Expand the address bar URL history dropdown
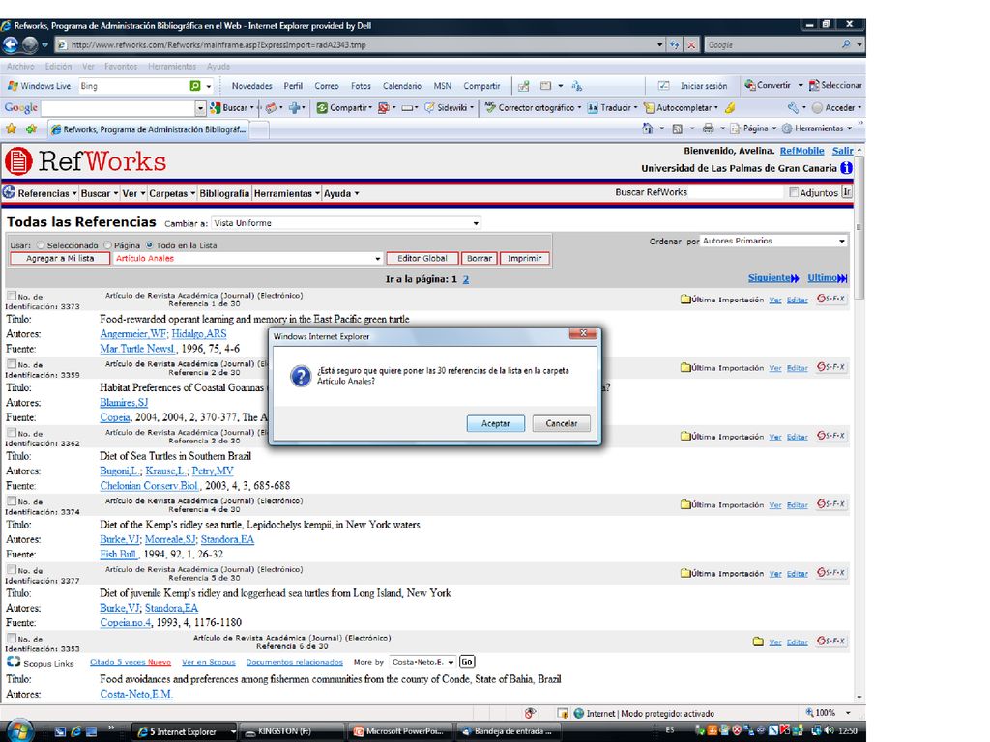The image size is (990, 742). coord(659,44)
